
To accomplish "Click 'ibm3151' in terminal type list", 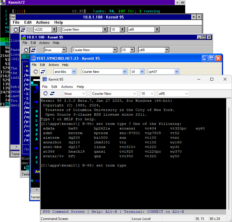I will pyautogui.click(x=102, y=143).
